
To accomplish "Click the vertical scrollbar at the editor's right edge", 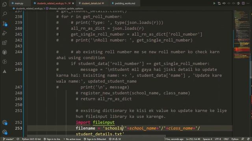I will click(251, 74).
